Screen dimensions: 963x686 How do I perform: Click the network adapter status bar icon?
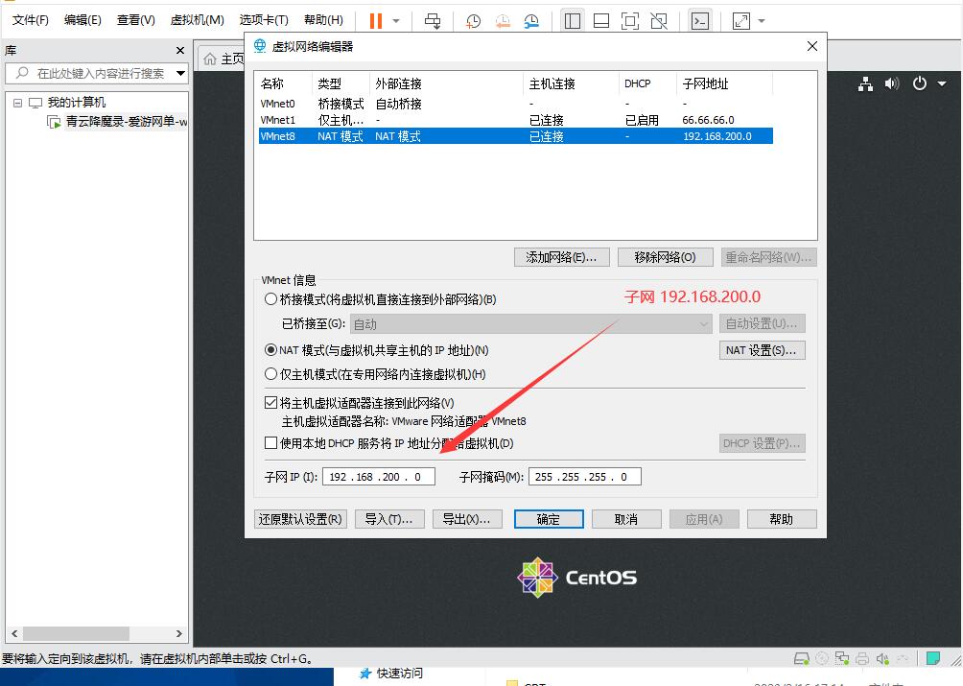[841, 658]
